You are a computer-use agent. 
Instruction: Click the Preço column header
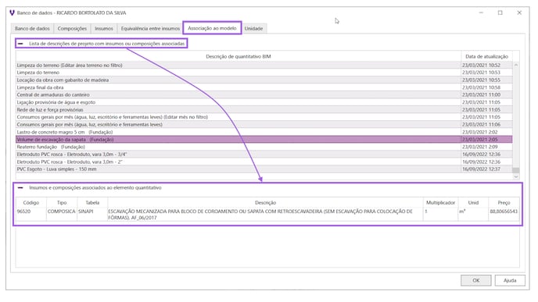pos(504,203)
